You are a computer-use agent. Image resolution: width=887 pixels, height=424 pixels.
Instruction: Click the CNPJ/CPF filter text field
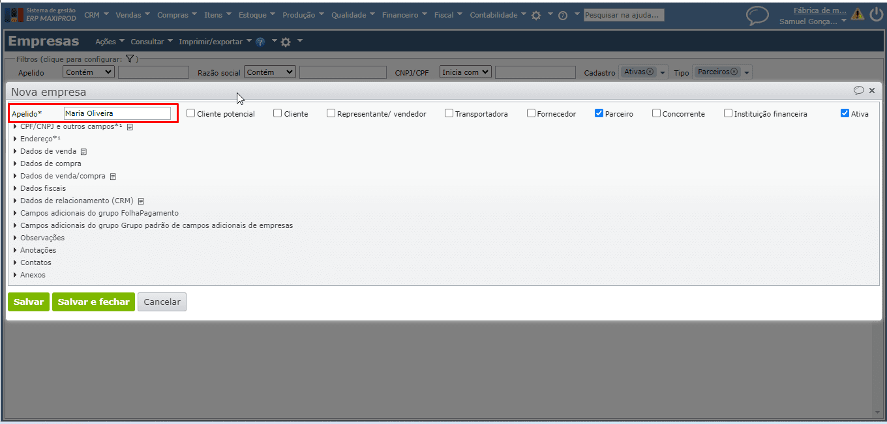pyautogui.click(x=535, y=72)
